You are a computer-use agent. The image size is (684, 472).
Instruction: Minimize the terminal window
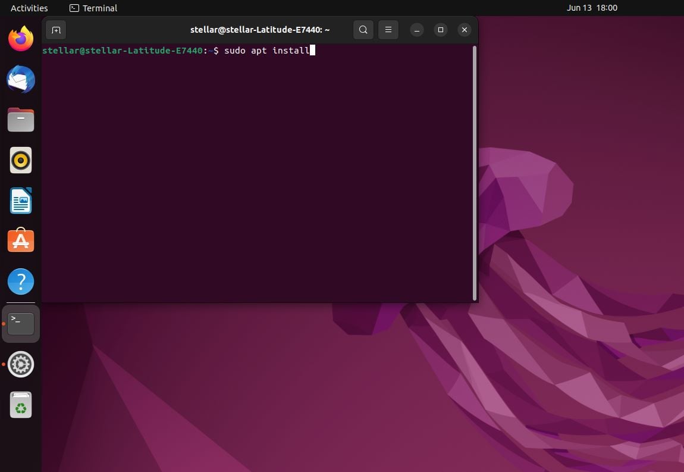click(x=416, y=30)
